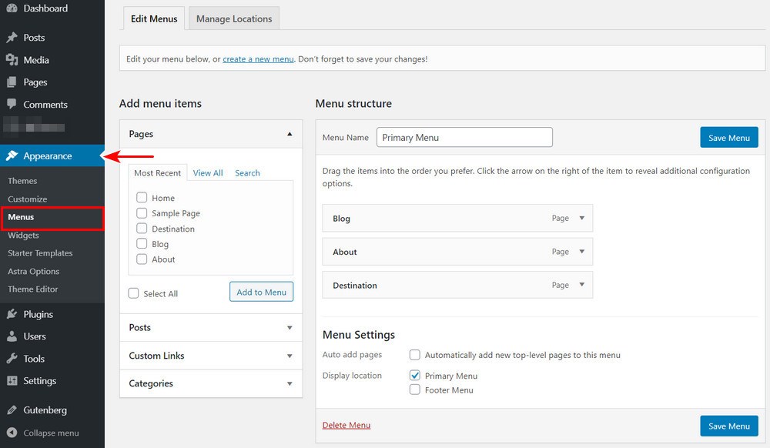The image size is (770, 448).
Task: Select the Most Recent tab
Action: tap(157, 172)
